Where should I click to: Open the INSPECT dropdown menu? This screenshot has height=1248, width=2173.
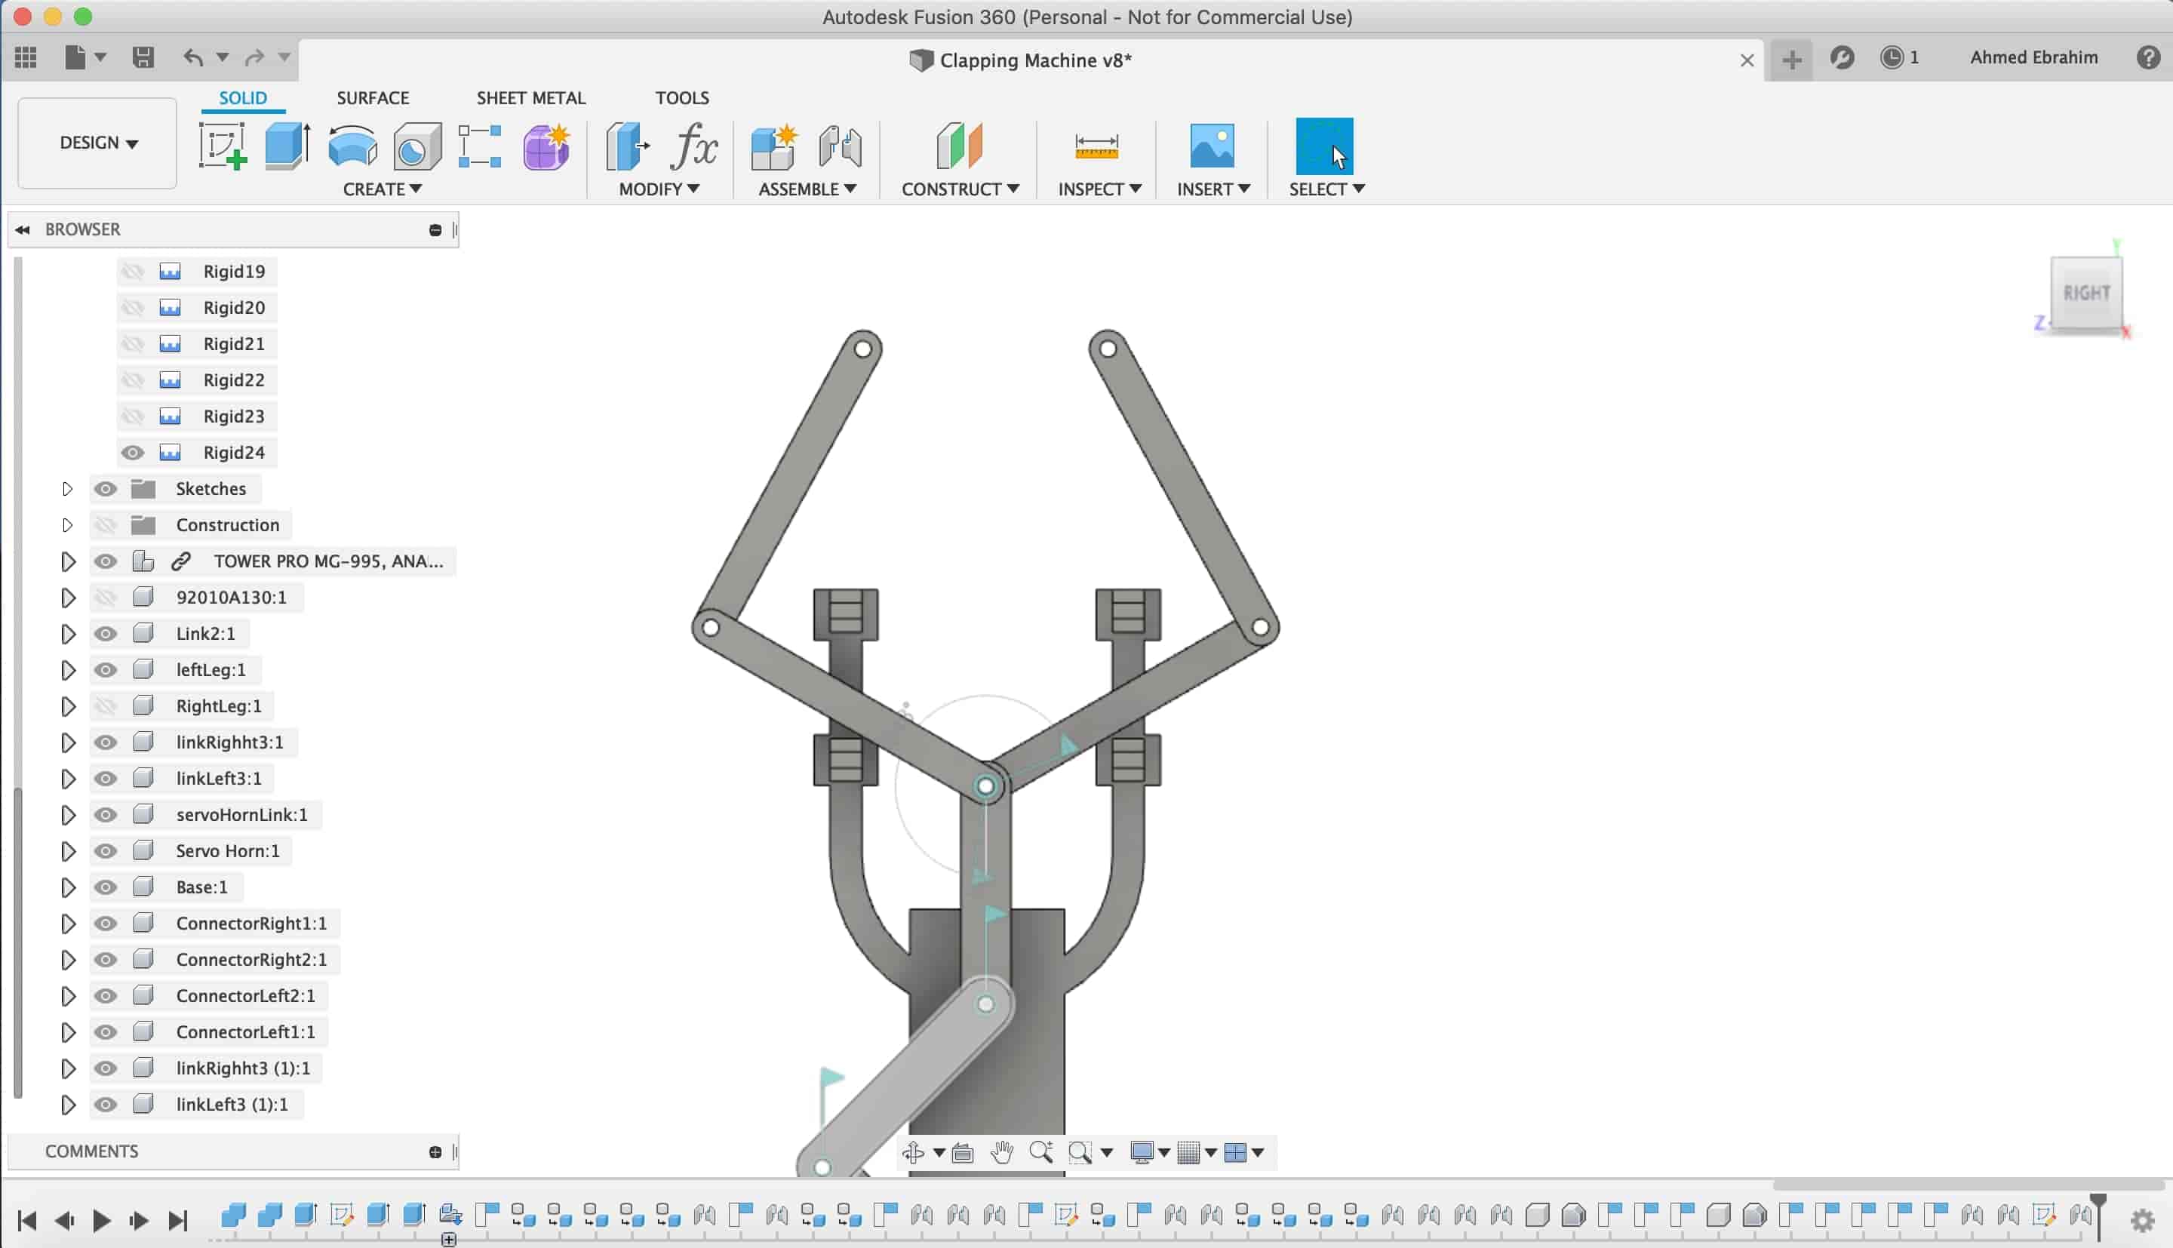coord(1099,189)
